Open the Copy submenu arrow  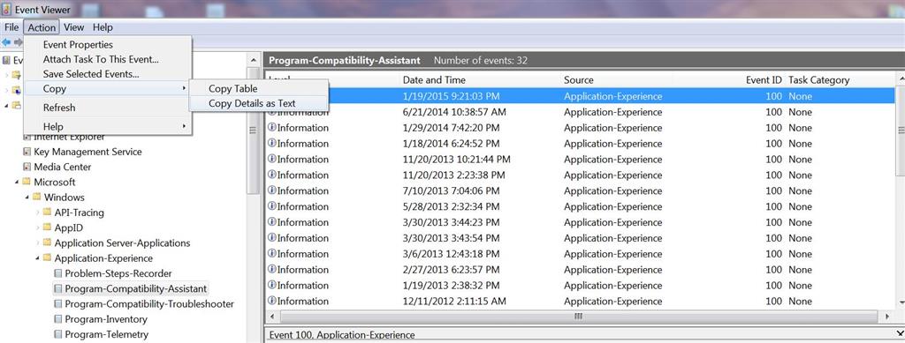(184, 89)
